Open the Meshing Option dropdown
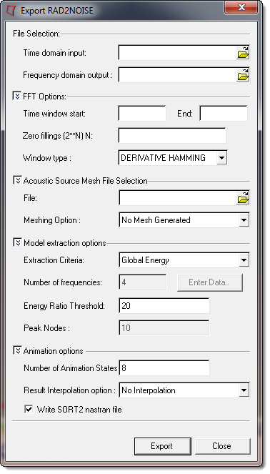 point(244,220)
